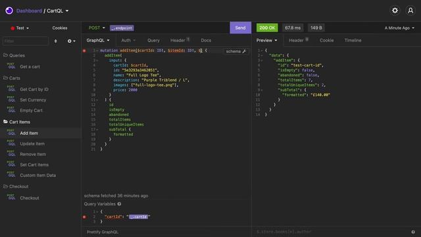The width and height of the screenshot is (421, 237).
Task: Click the Carts folder icon
Action: point(5,78)
